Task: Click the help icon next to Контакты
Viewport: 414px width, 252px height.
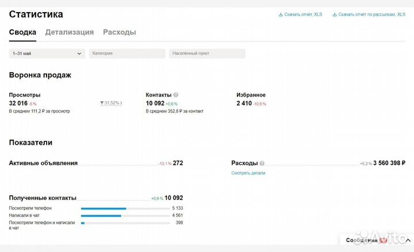Action: [176, 95]
